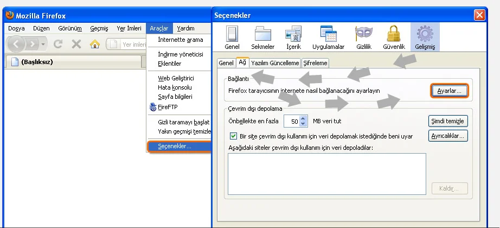Click the Stop loading X icon

76,44
